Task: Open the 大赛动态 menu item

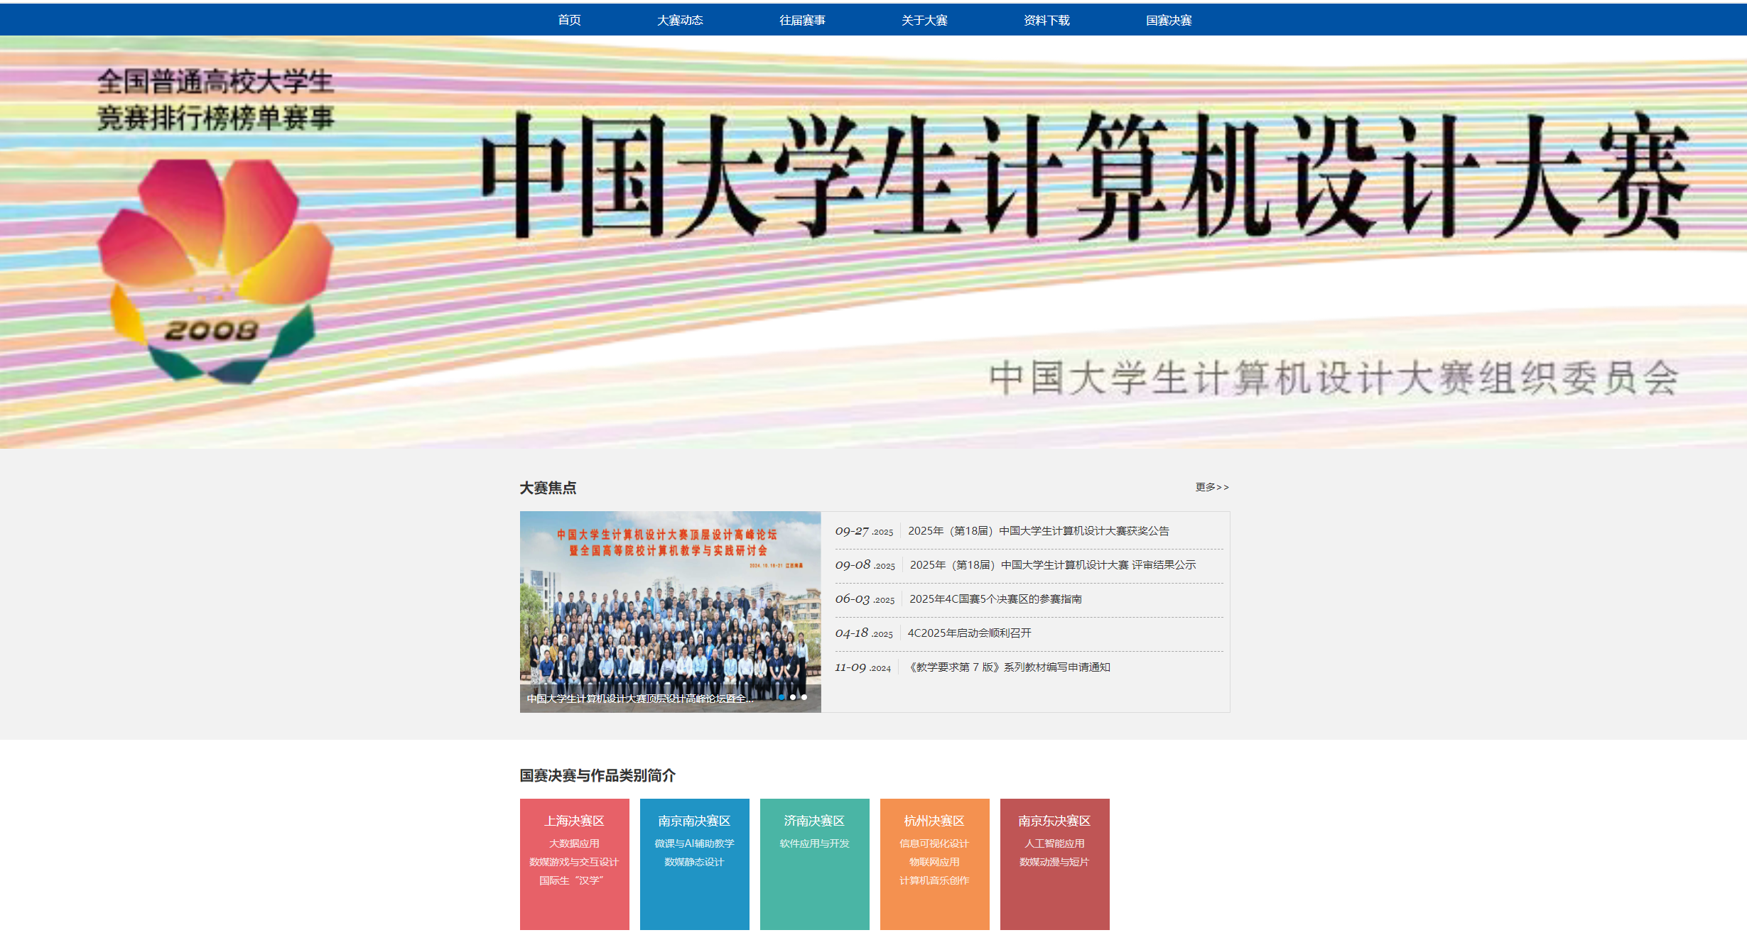Action: [x=680, y=20]
